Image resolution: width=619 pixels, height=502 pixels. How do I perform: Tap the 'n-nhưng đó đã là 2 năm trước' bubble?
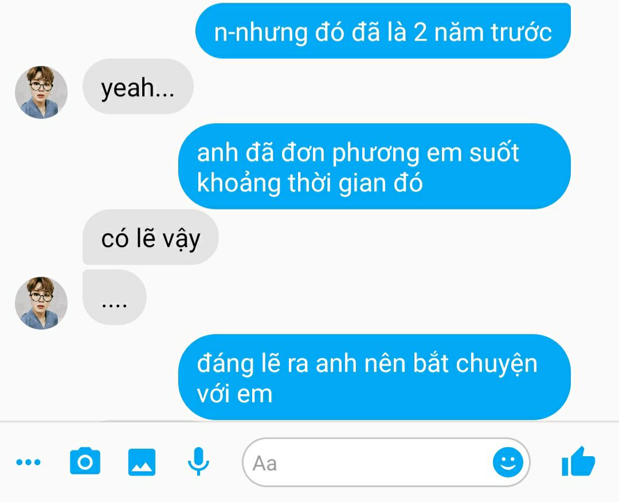coord(383,31)
